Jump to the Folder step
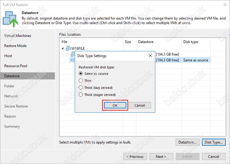The width and height of the screenshot is (230, 164). (x=9, y=86)
